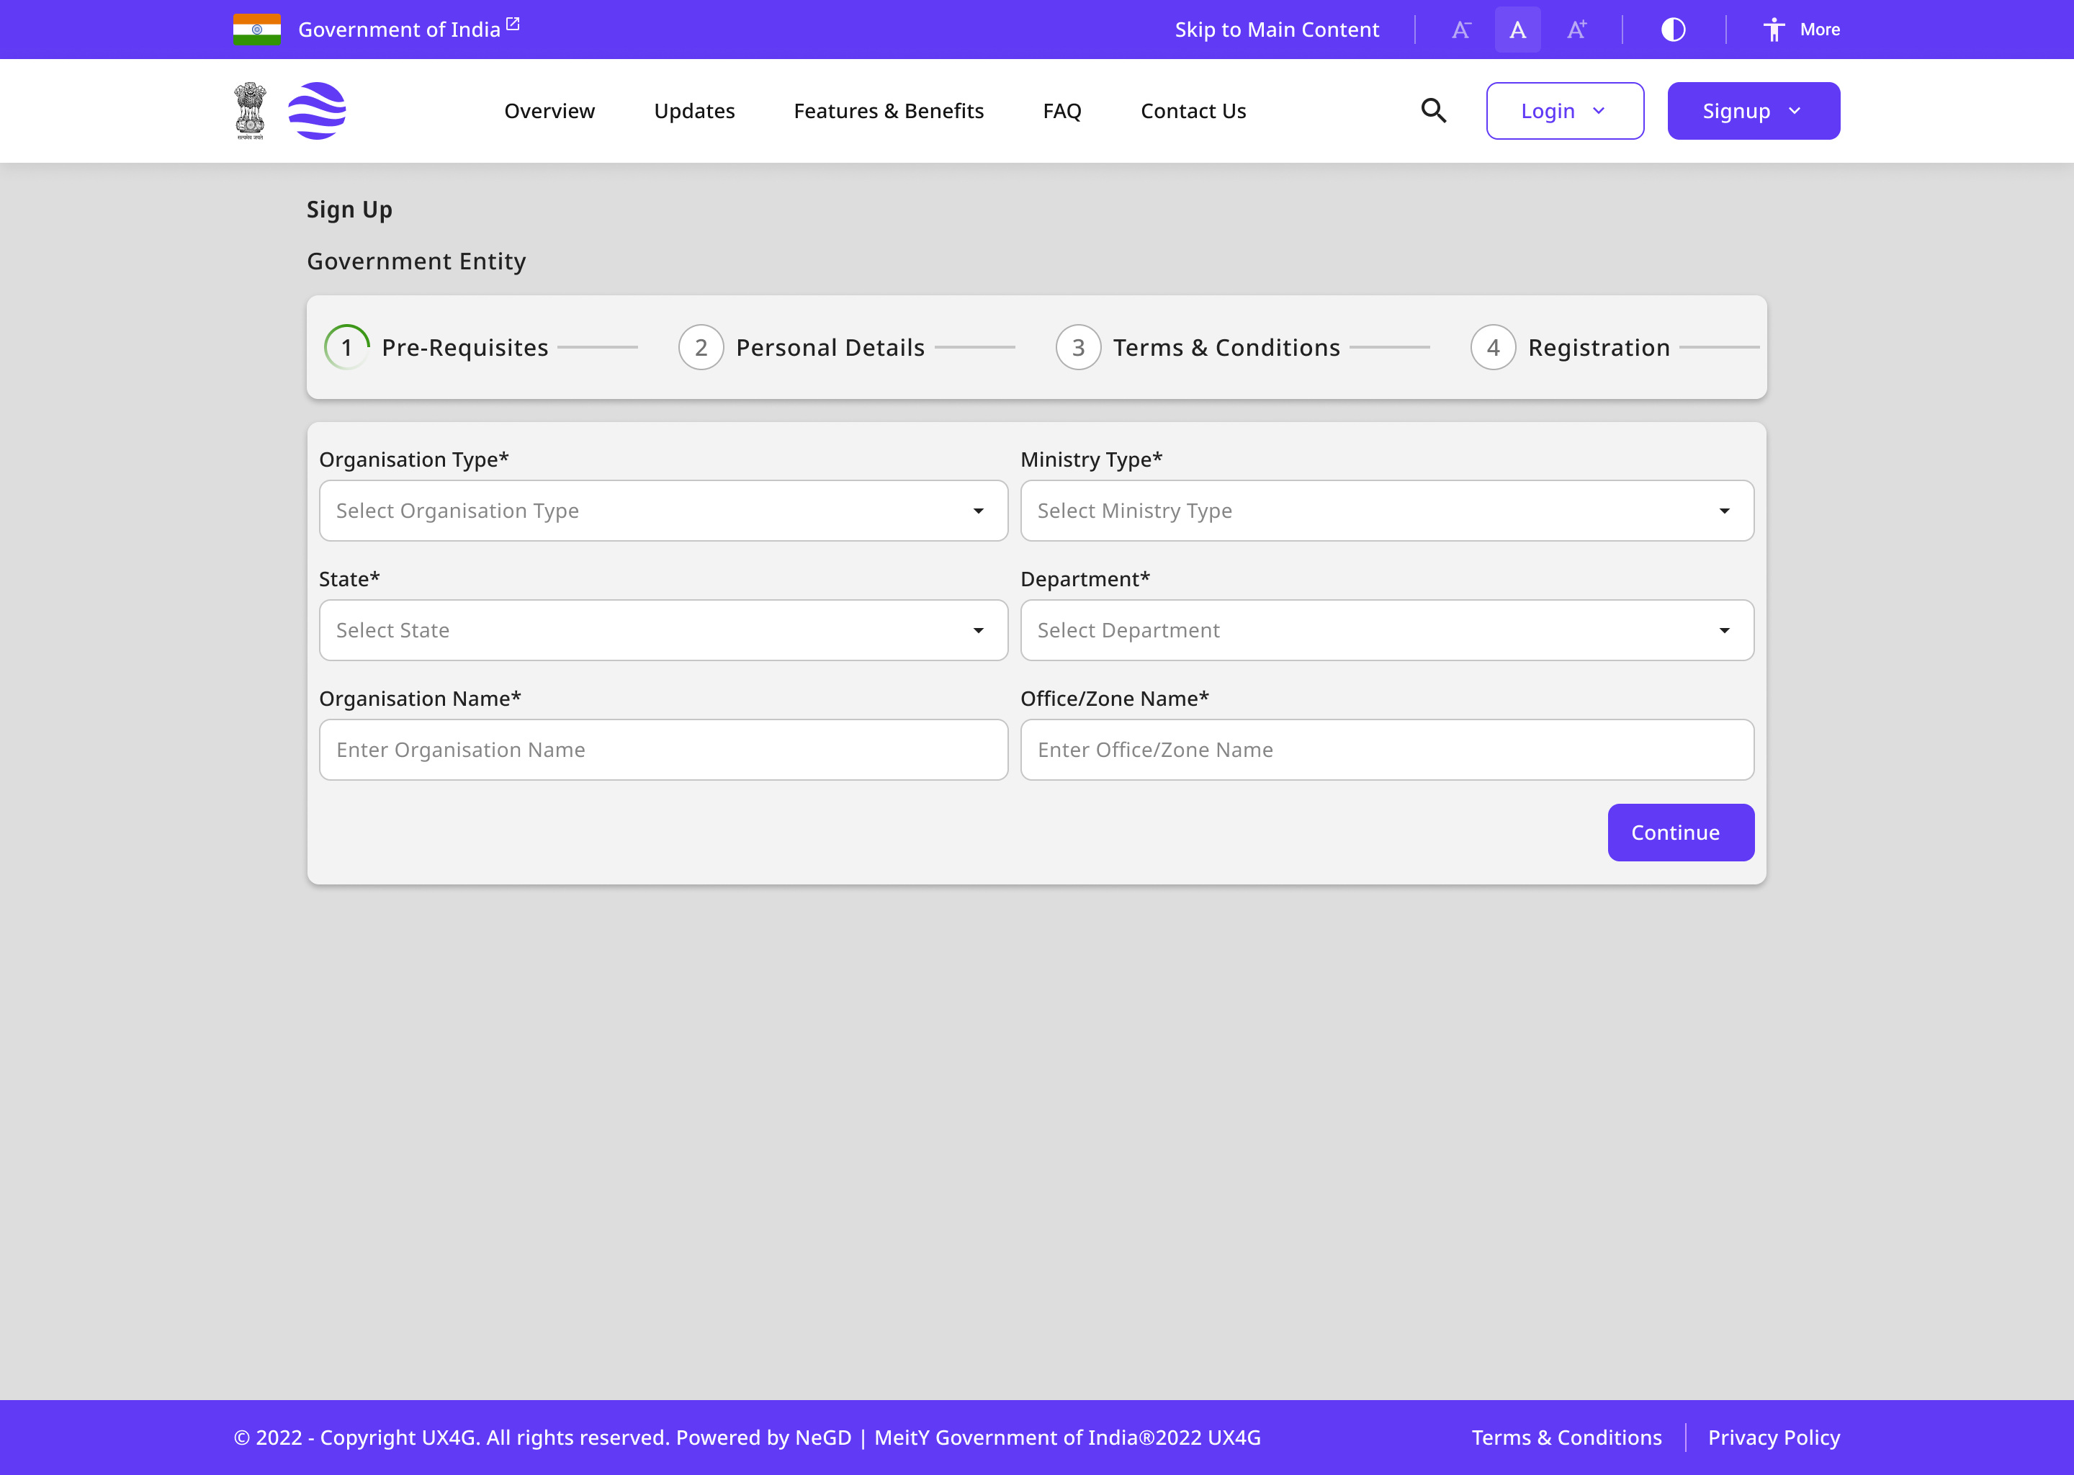The image size is (2074, 1475).
Task: Click the search magnifier icon
Action: tap(1433, 111)
